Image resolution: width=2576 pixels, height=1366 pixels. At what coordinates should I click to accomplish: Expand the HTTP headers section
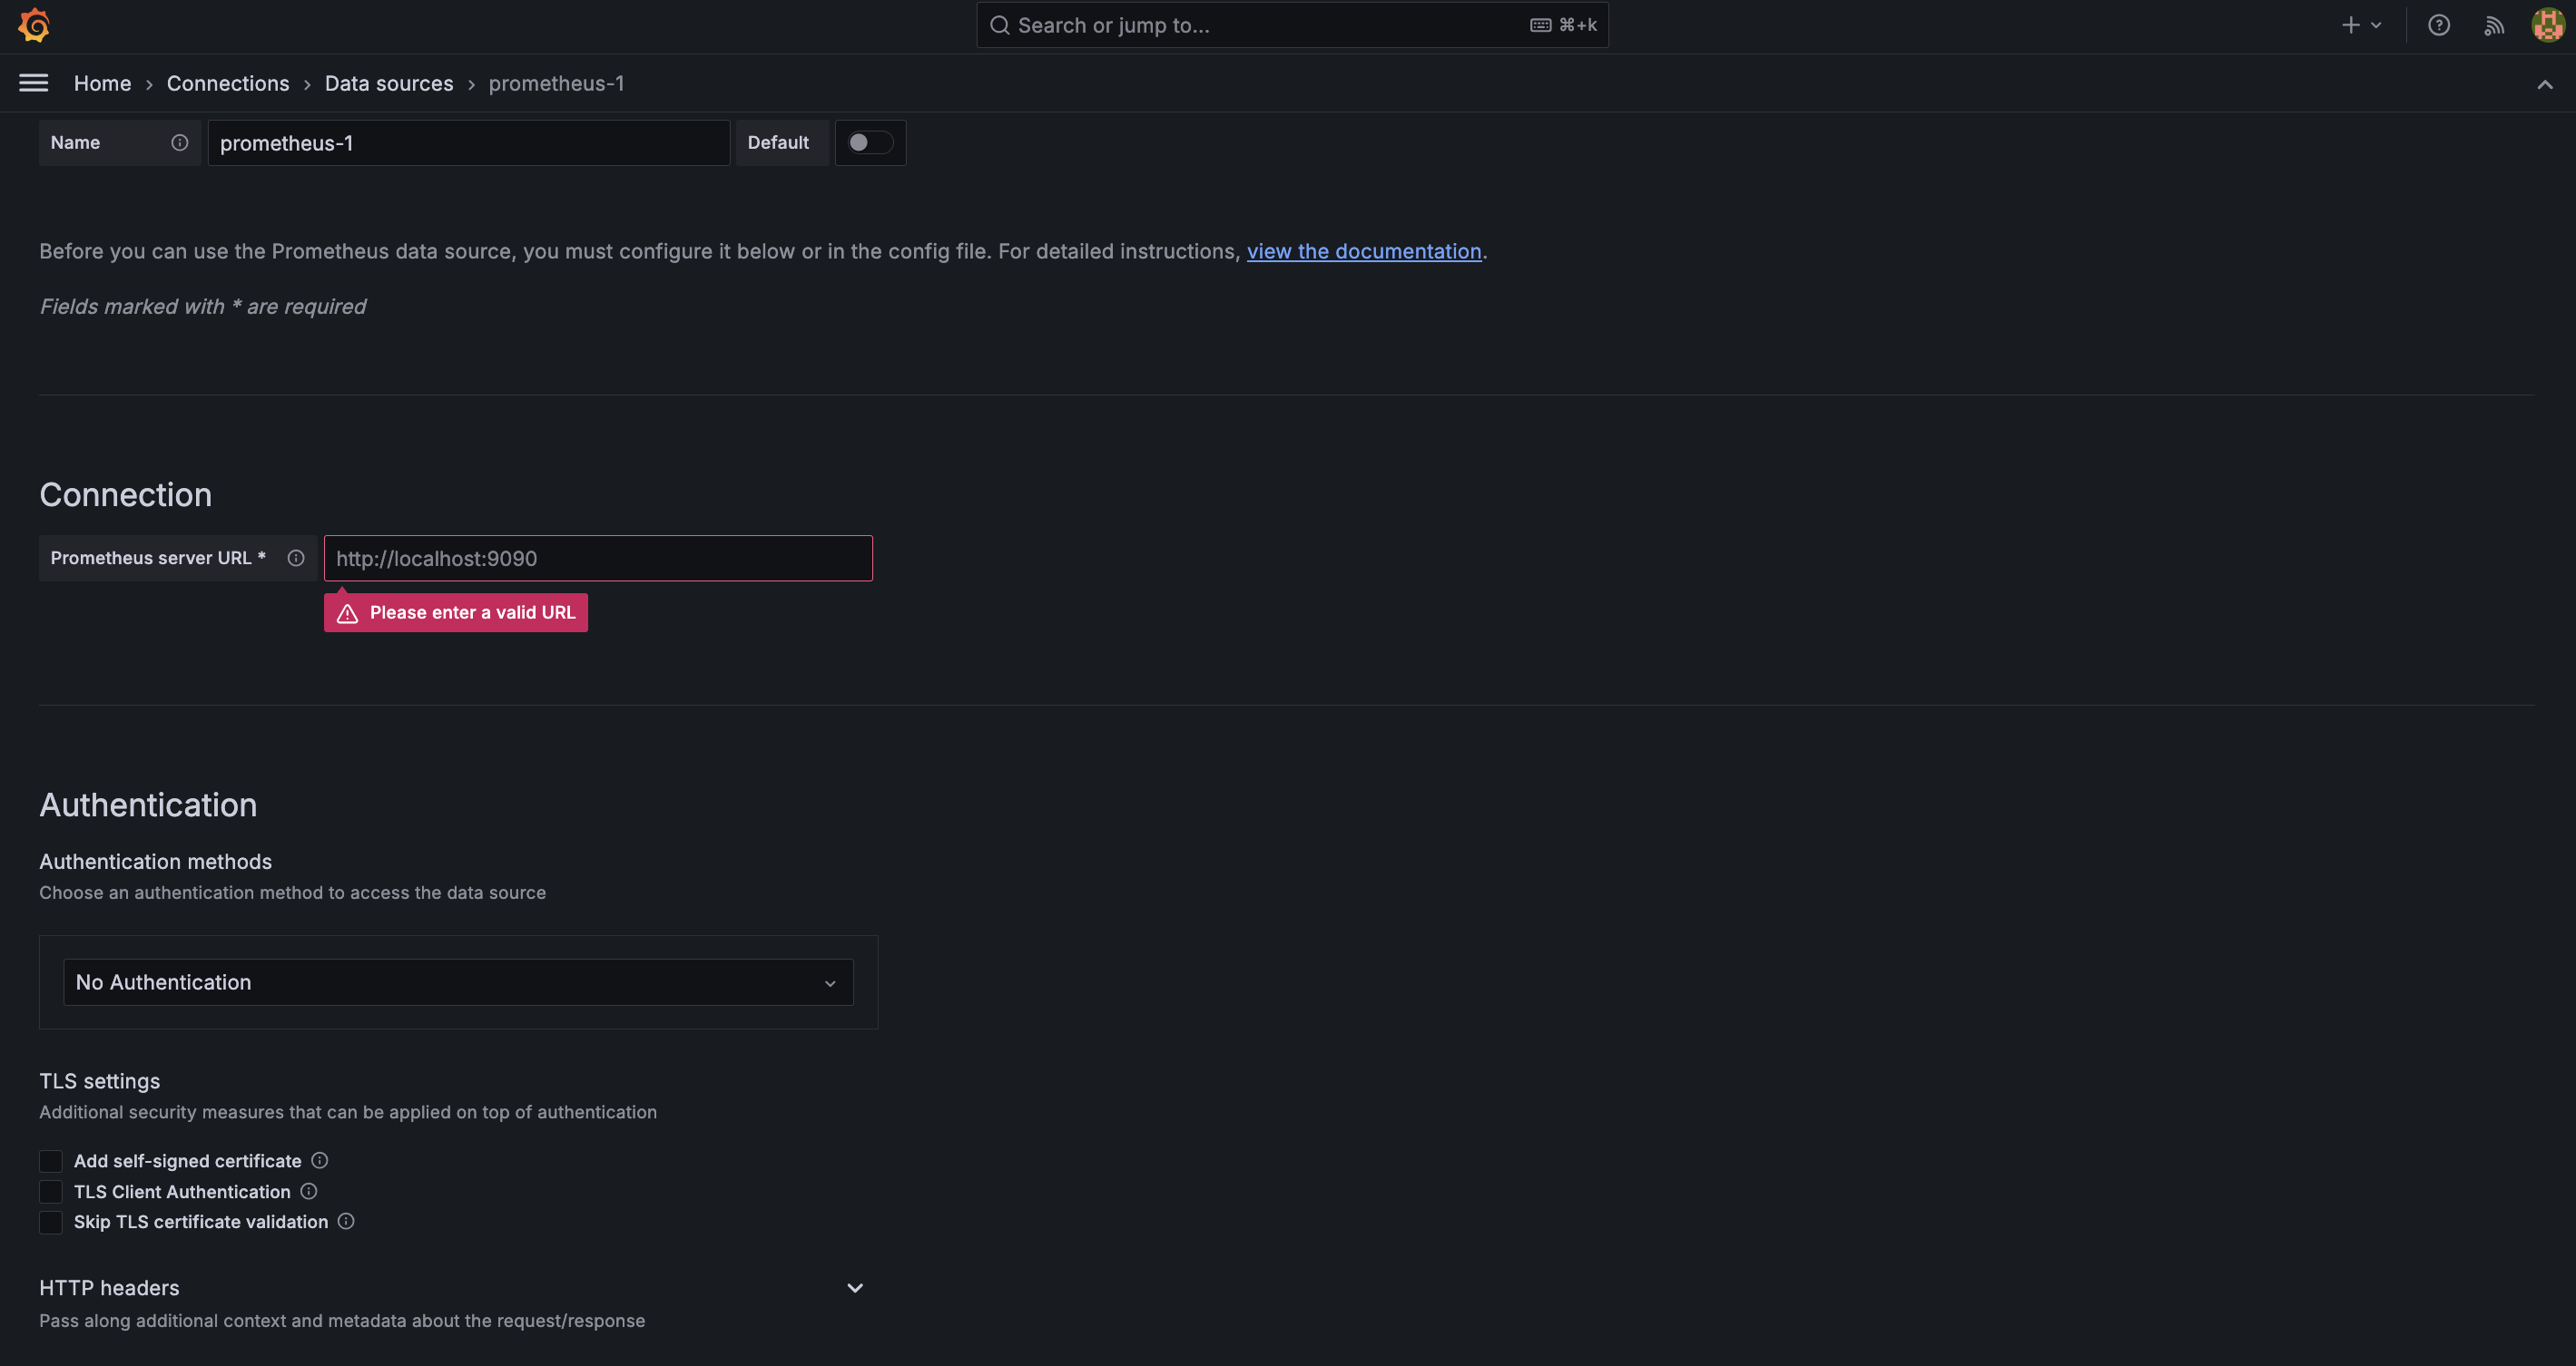[855, 1288]
